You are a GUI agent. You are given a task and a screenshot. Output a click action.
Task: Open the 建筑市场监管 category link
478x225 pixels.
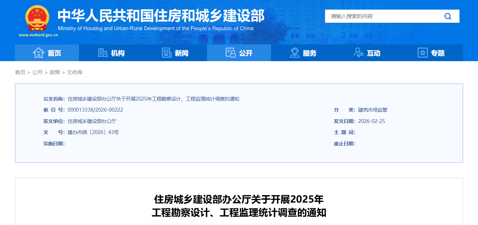(x=373, y=110)
